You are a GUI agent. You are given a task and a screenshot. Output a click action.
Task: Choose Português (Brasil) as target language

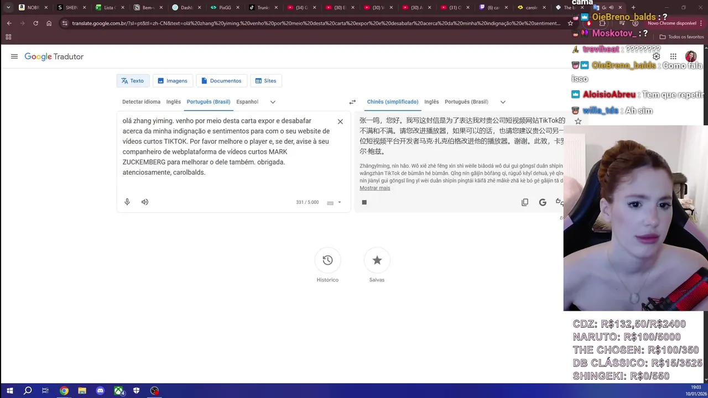466,102
